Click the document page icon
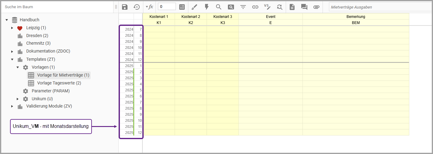The width and height of the screenshot is (433, 154). 292,7
